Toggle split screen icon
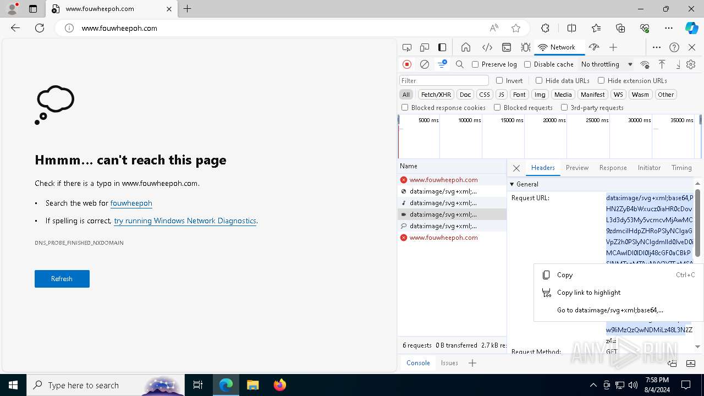Screen dimensions: 704x396 (x=572, y=28)
